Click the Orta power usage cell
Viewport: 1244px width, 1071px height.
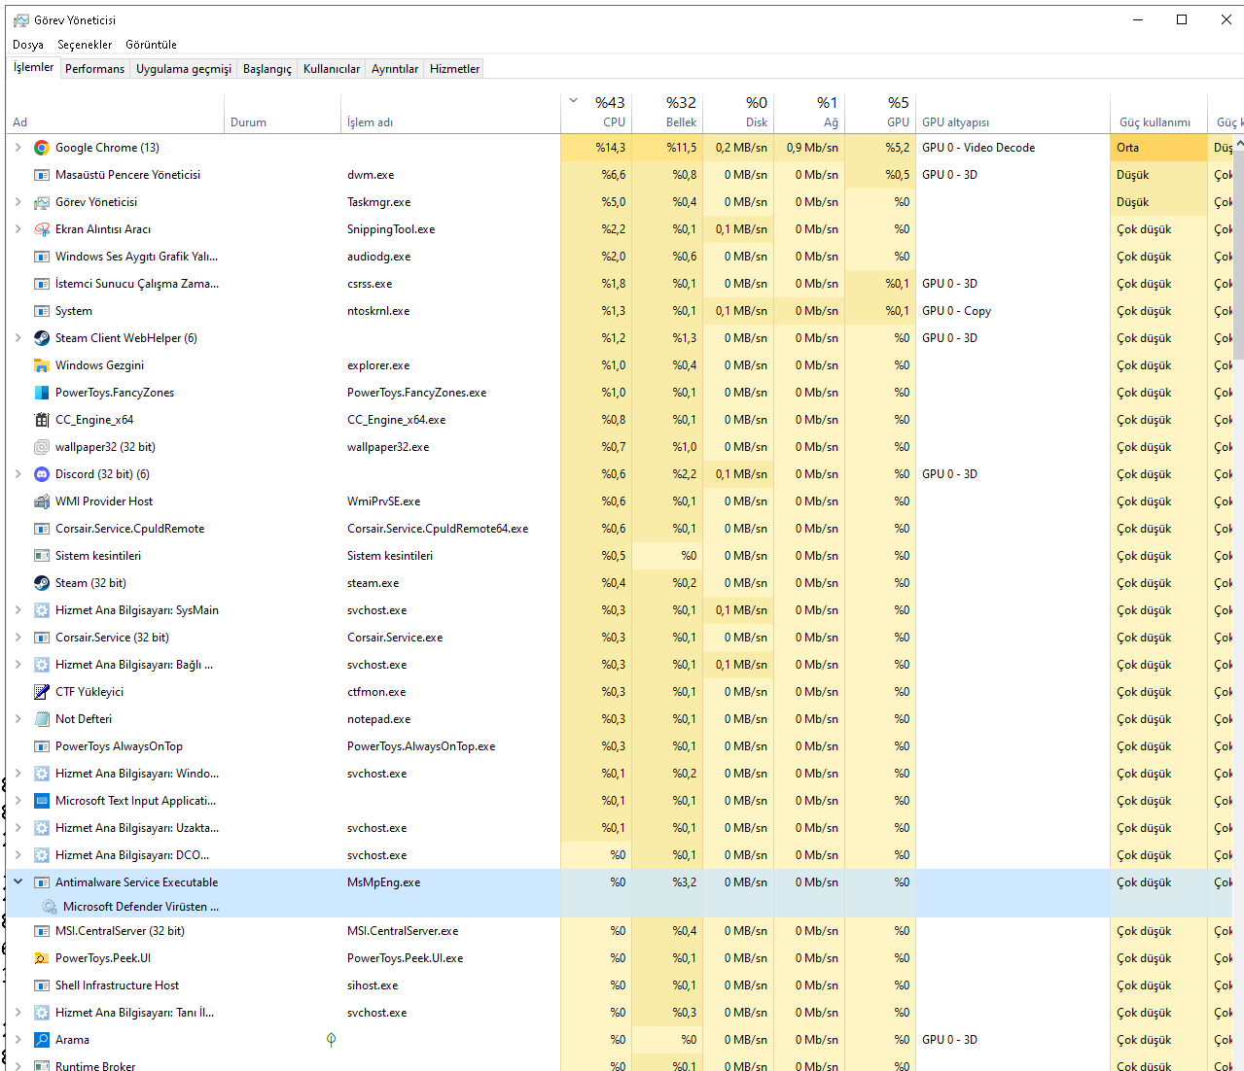(x=1158, y=148)
